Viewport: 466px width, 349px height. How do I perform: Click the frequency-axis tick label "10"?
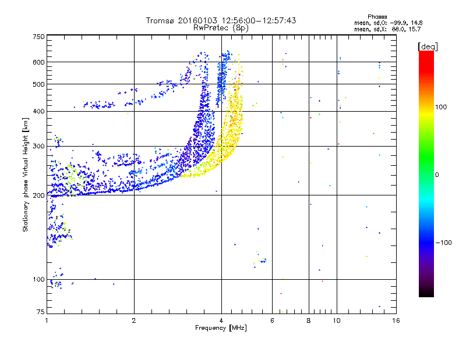(x=337, y=320)
